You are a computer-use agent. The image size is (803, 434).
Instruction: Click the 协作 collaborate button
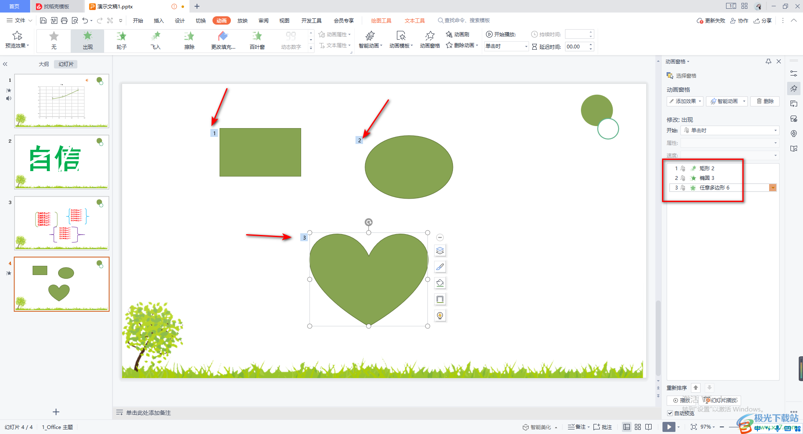click(x=739, y=20)
